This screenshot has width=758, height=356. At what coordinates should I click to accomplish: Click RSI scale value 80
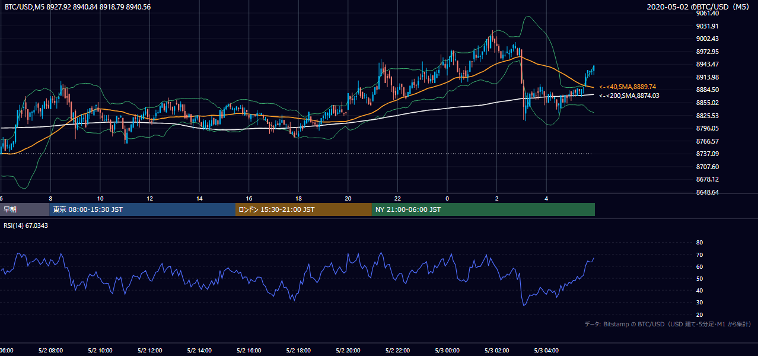click(699, 243)
